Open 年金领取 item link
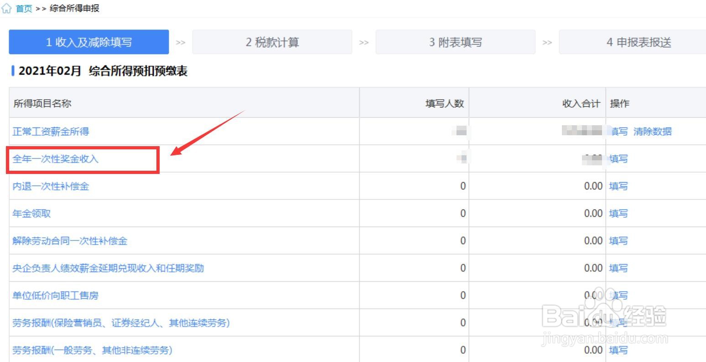Screen dimensions: 706x362 pos(31,214)
